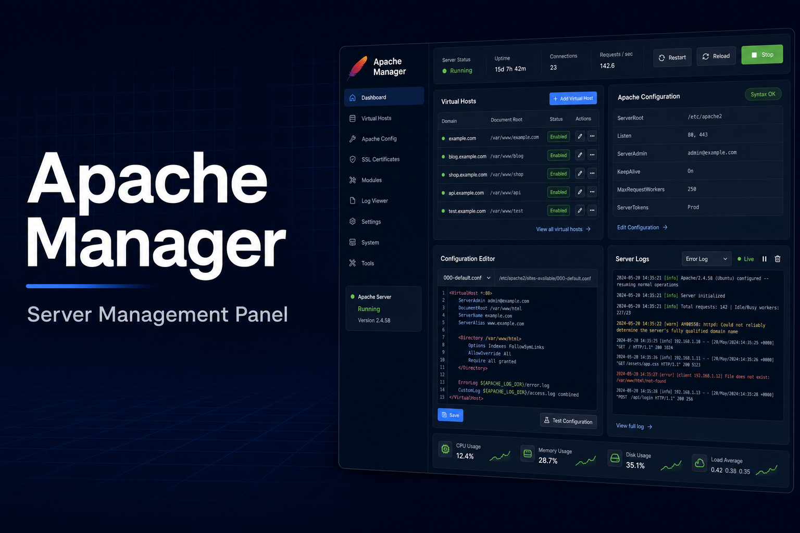Restart the Apache server
800x533 pixels.
[672, 58]
